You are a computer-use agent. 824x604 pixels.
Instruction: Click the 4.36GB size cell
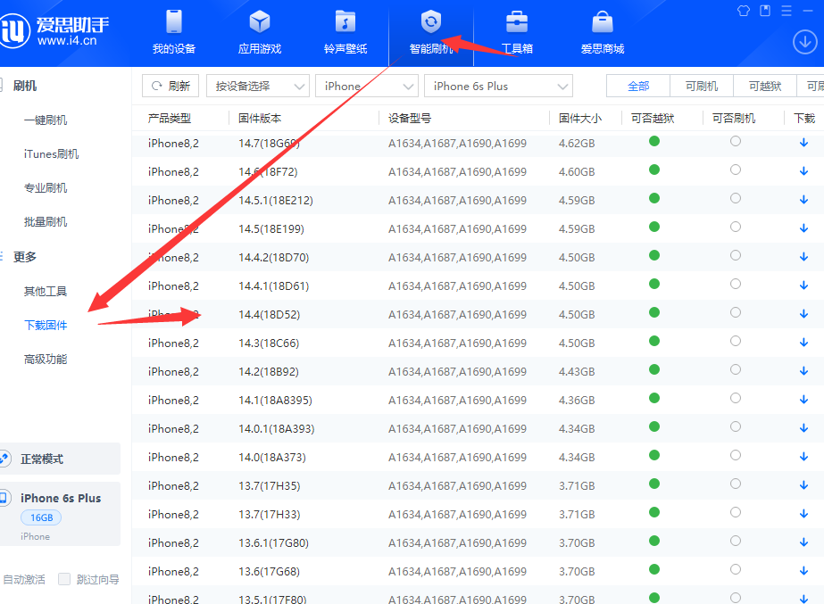coord(577,401)
